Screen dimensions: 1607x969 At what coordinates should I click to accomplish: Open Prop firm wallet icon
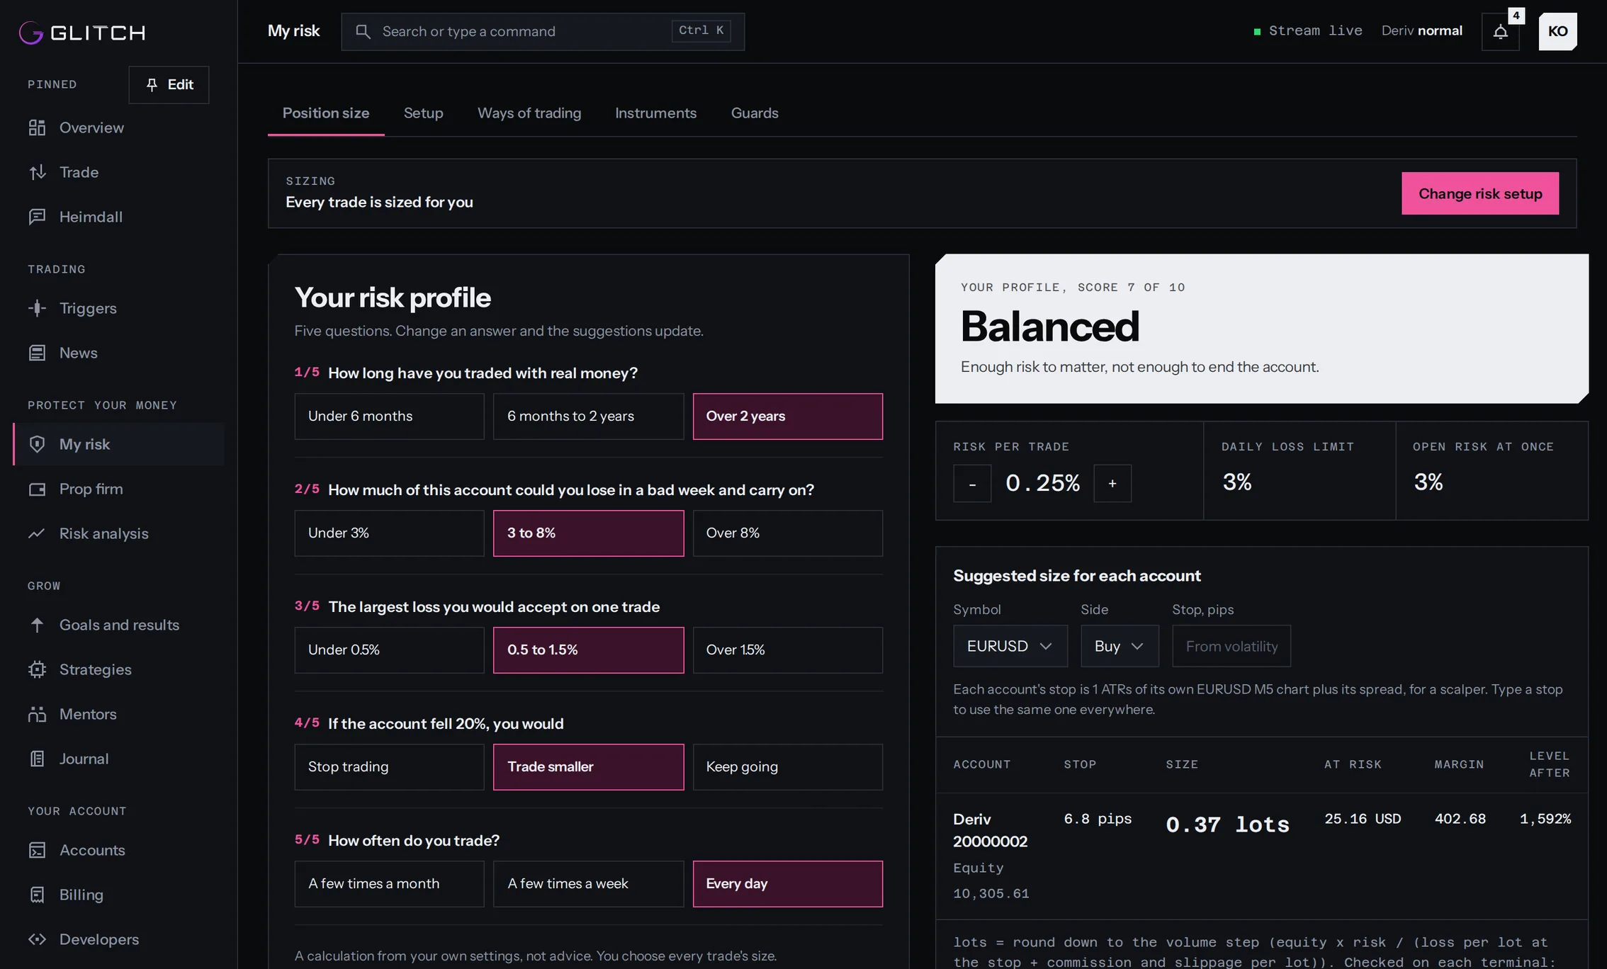coord(37,489)
